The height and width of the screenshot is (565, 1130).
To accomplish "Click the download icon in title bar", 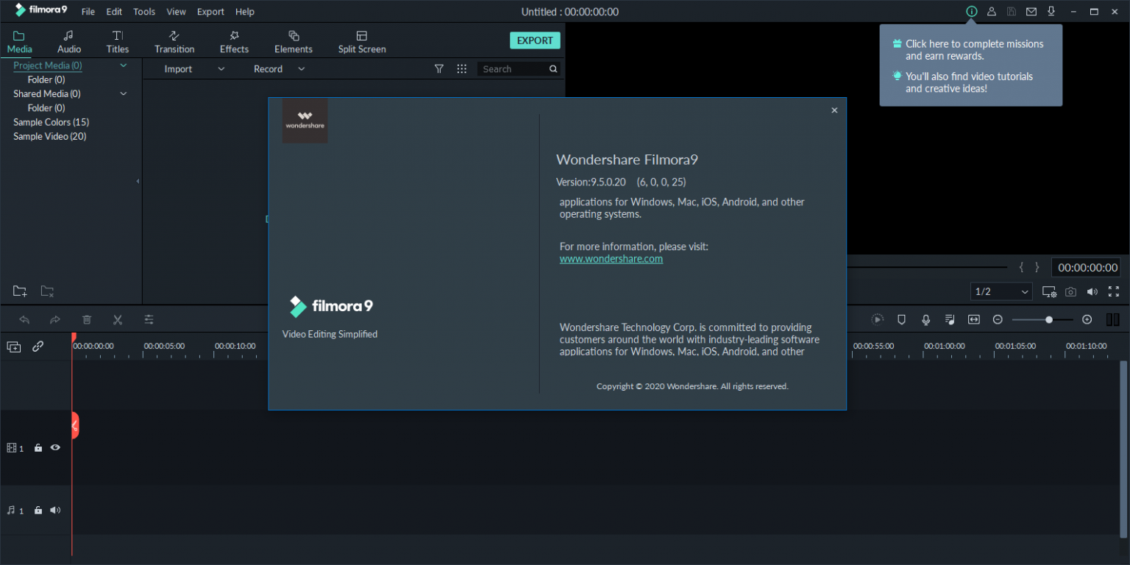I will [x=1051, y=11].
